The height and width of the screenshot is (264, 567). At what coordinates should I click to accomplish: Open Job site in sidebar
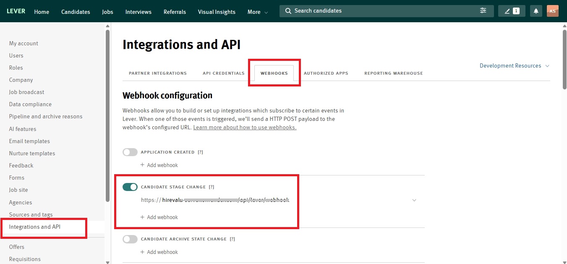click(x=18, y=190)
